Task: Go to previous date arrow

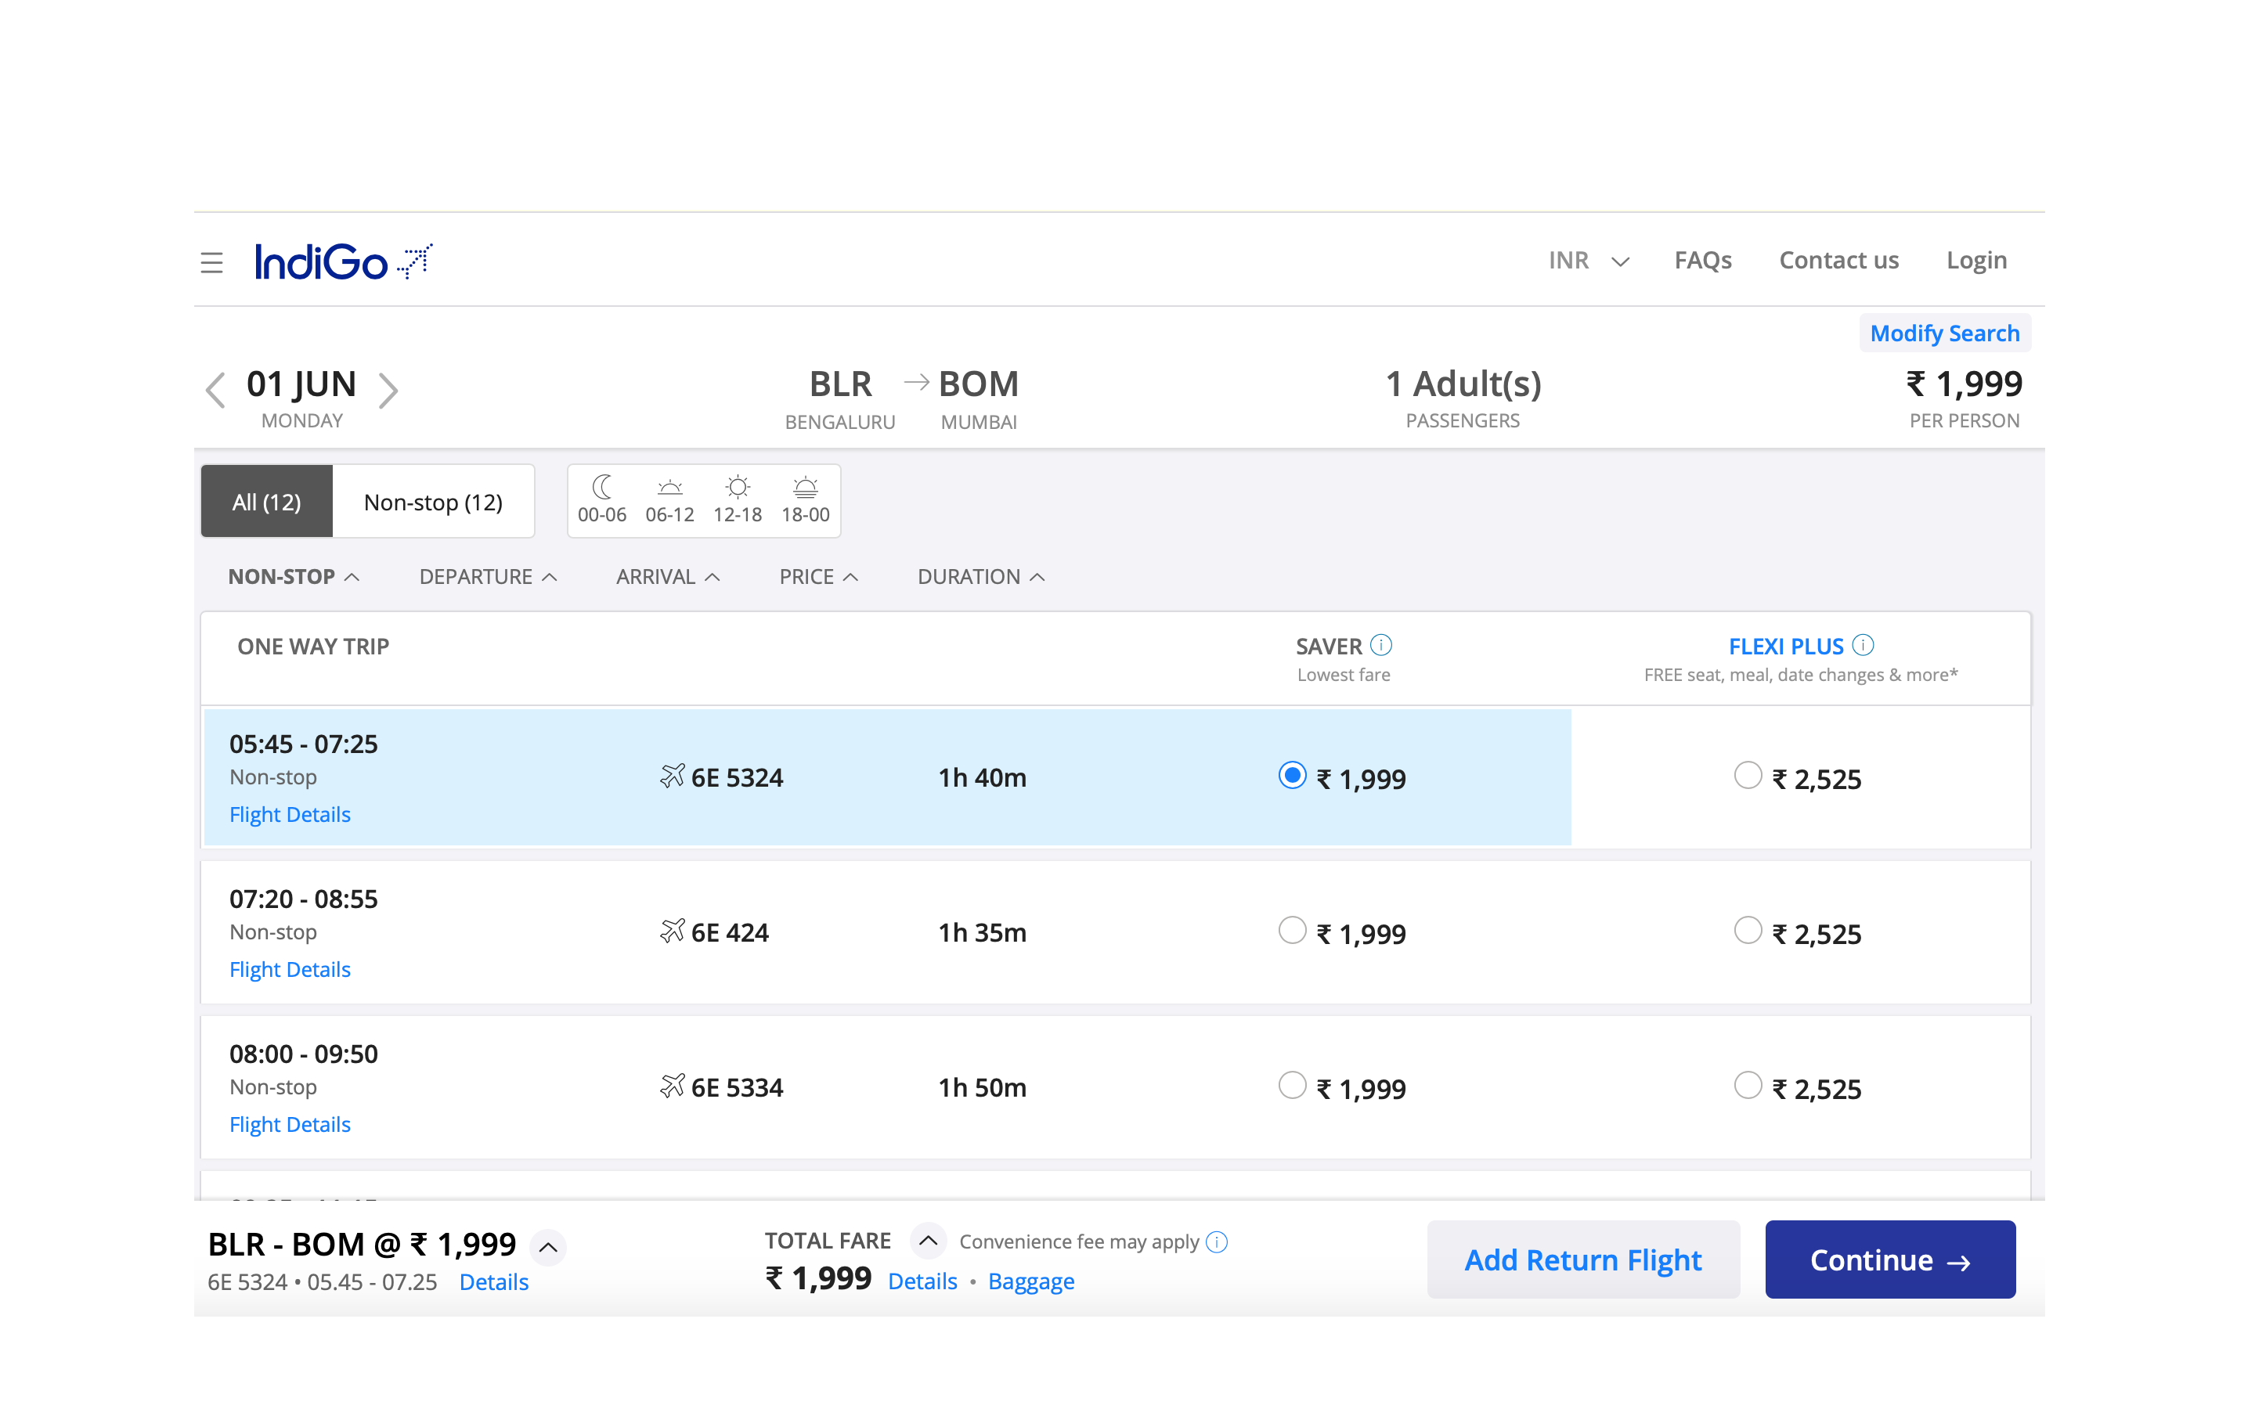Action: click(x=215, y=390)
